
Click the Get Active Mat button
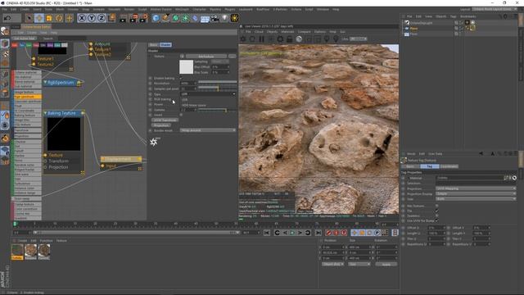(x=24, y=39)
